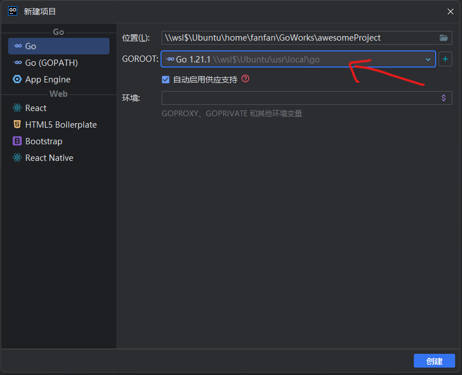
Task: Select Go (GOPATH) project type
Action: [x=51, y=62]
